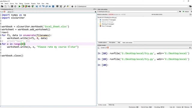Screen dimensions: 192x108
Task: Close the Console 1/A tab
Action: pos(108,47)
